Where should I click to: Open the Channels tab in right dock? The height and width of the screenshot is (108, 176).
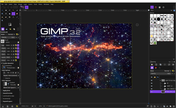(156, 68)
